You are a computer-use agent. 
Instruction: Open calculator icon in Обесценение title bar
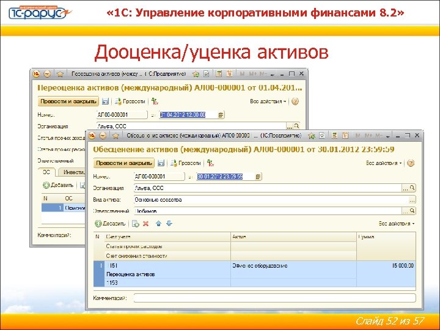[x=334, y=136]
